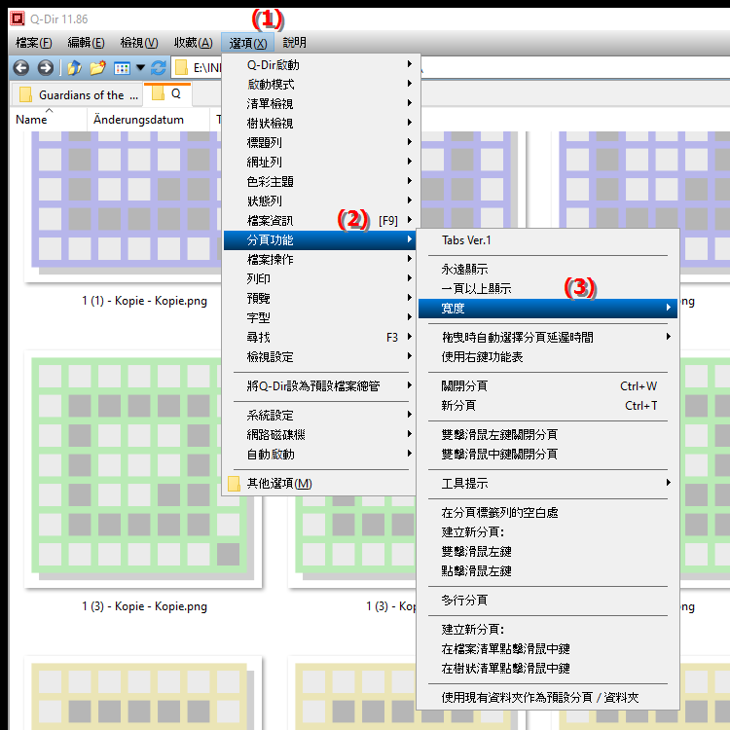This screenshot has height=730, width=730.
Task: Switch to the Q tab
Action: point(167,94)
